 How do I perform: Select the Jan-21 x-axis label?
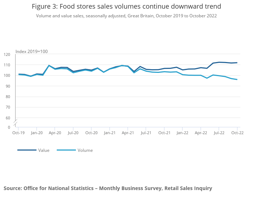[x=110, y=133]
